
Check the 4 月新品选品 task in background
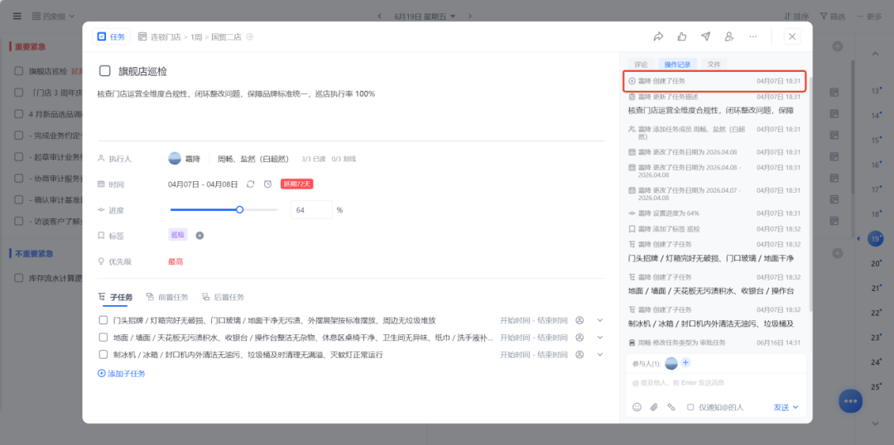coord(19,114)
